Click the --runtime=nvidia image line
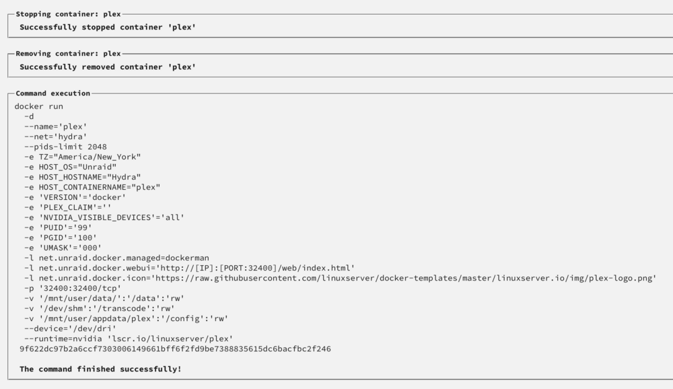 tap(129, 339)
